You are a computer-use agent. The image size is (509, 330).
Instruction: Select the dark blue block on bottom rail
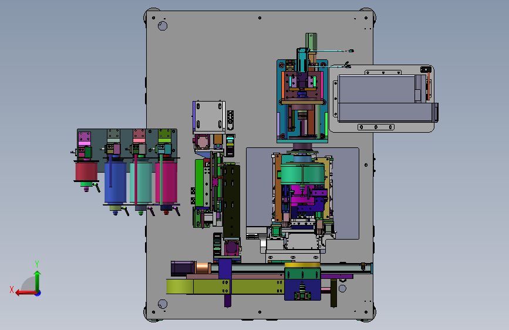[302, 289]
